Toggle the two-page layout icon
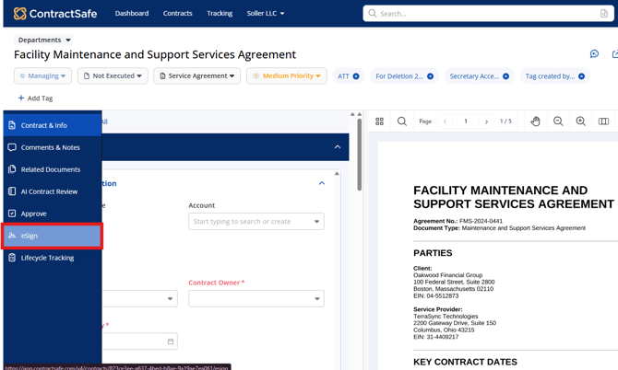The image size is (618, 370). pyautogui.click(x=603, y=121)
